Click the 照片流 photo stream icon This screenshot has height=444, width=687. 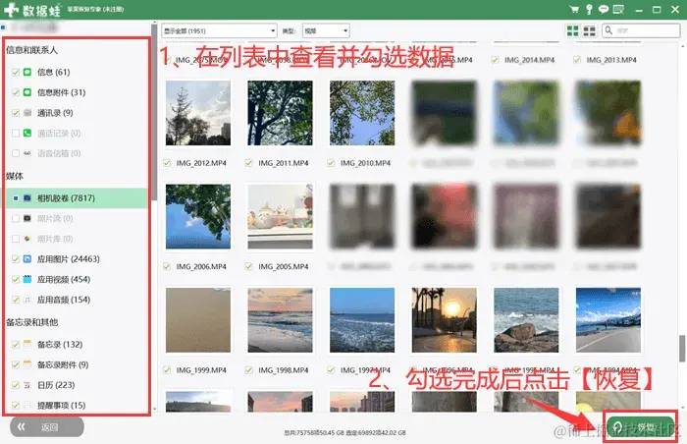(27, 218)
